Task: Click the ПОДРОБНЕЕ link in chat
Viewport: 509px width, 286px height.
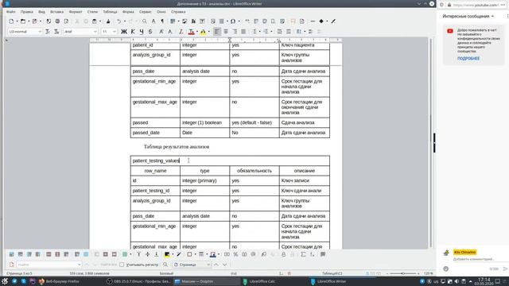Action: (x=468, y=58)
